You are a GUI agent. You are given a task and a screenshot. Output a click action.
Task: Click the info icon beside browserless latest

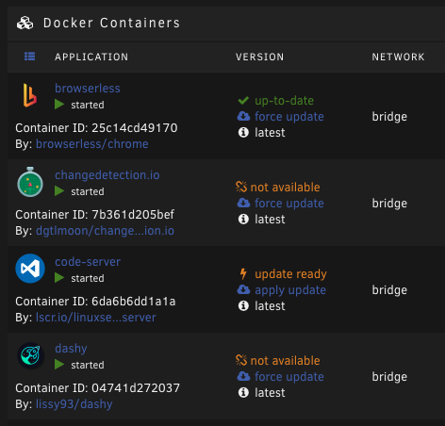click(x=243, y=133)
